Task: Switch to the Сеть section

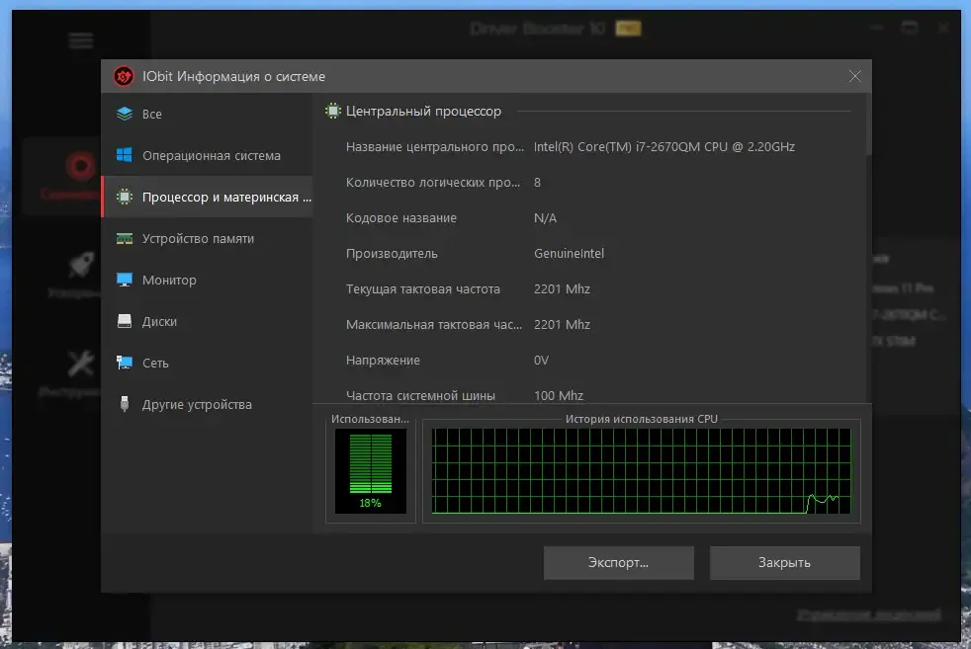Action: (x=208, y=363)
